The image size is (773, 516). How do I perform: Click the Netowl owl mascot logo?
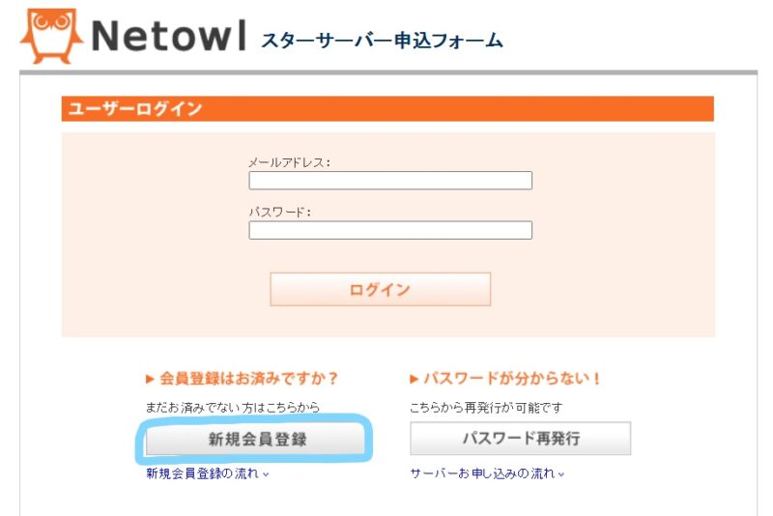pyautogui.click(x=49, y=36)
